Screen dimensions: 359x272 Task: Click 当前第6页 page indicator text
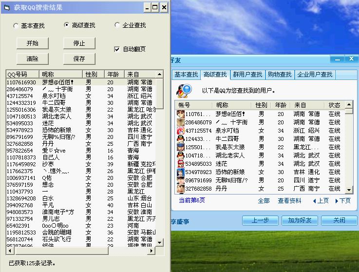192,200
